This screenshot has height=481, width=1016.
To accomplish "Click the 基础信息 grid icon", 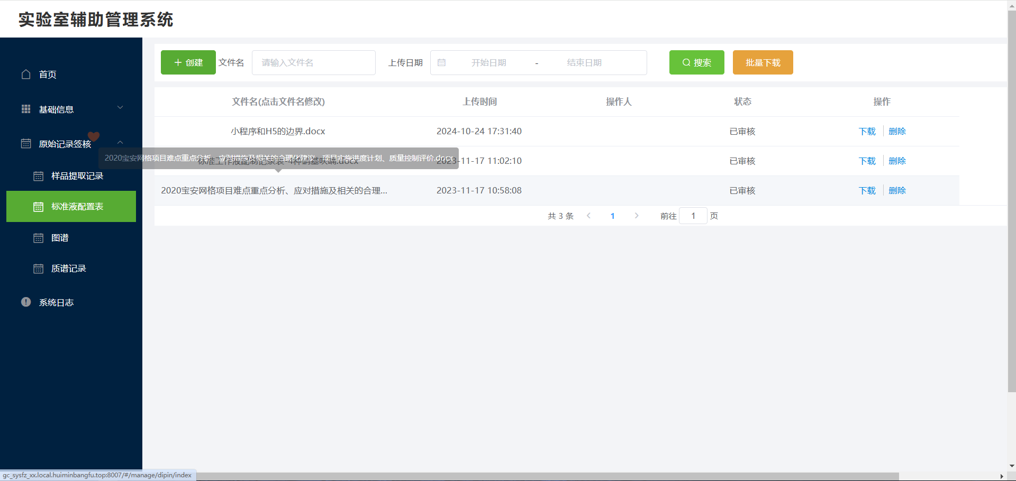I will coord(26,109).
